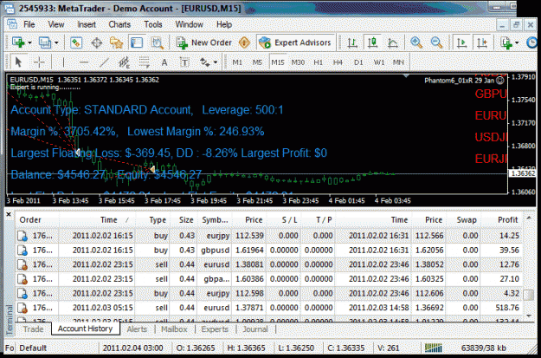Toggle the Terminal panel icon
This screenshot has width=541, height=358.
pos(137,42)
